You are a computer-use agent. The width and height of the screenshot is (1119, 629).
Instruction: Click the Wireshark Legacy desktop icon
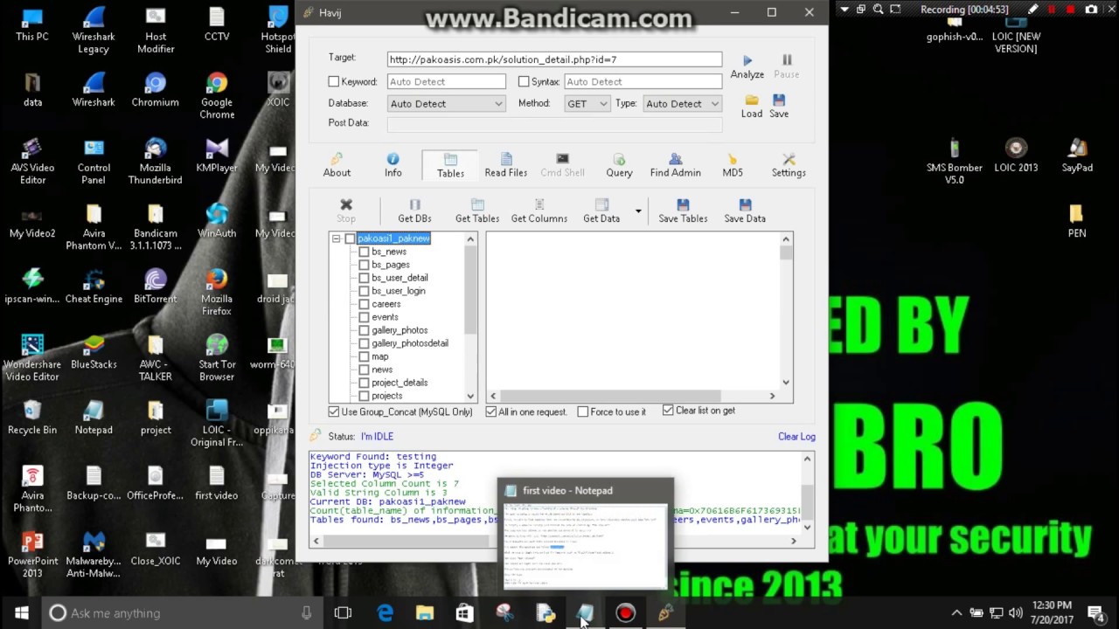[x=94, y=31]
